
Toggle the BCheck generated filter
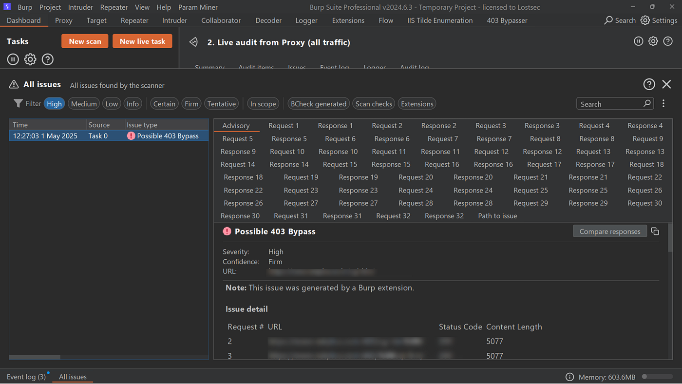pos(318,104)
